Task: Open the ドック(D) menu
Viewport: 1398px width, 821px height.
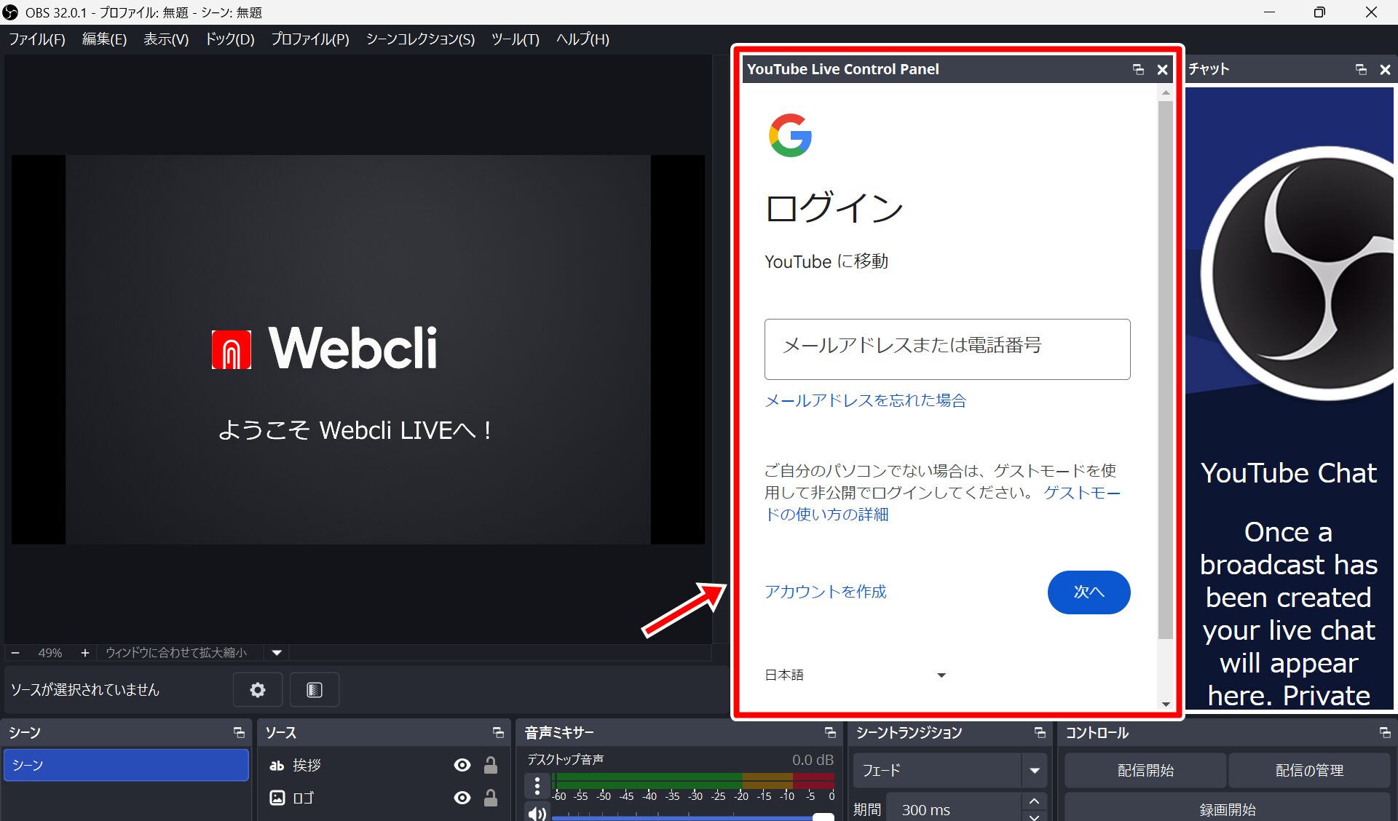Action: click(229, 39)
